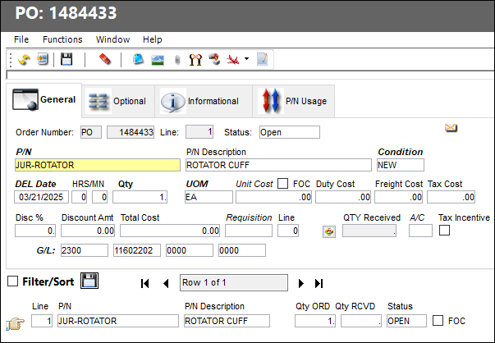Jump to last row navigation arrow
The height and width of the screenshot is (343, 495).
pos(319,283)
